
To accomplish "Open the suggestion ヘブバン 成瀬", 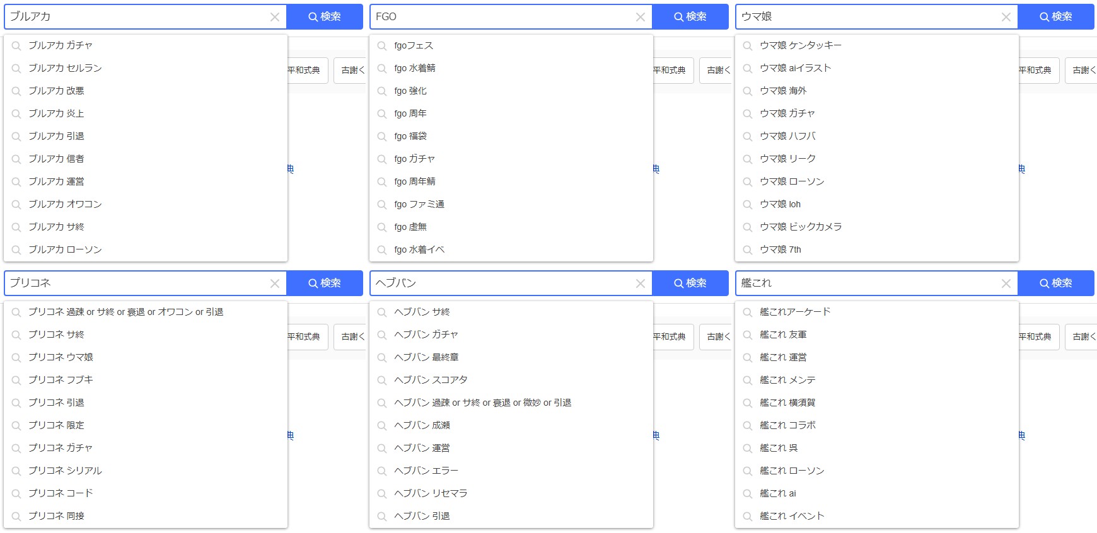I will tap(511, 425).
